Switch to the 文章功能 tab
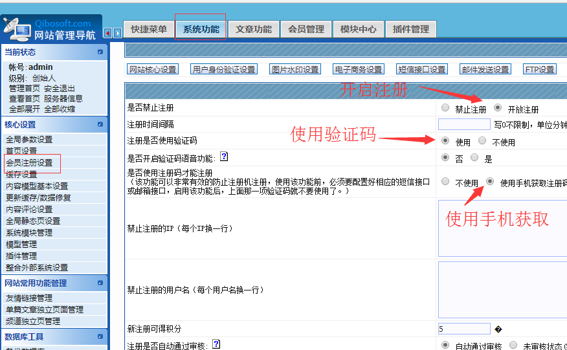This screenshot has width=567, height=350. (x=254, y=29)
